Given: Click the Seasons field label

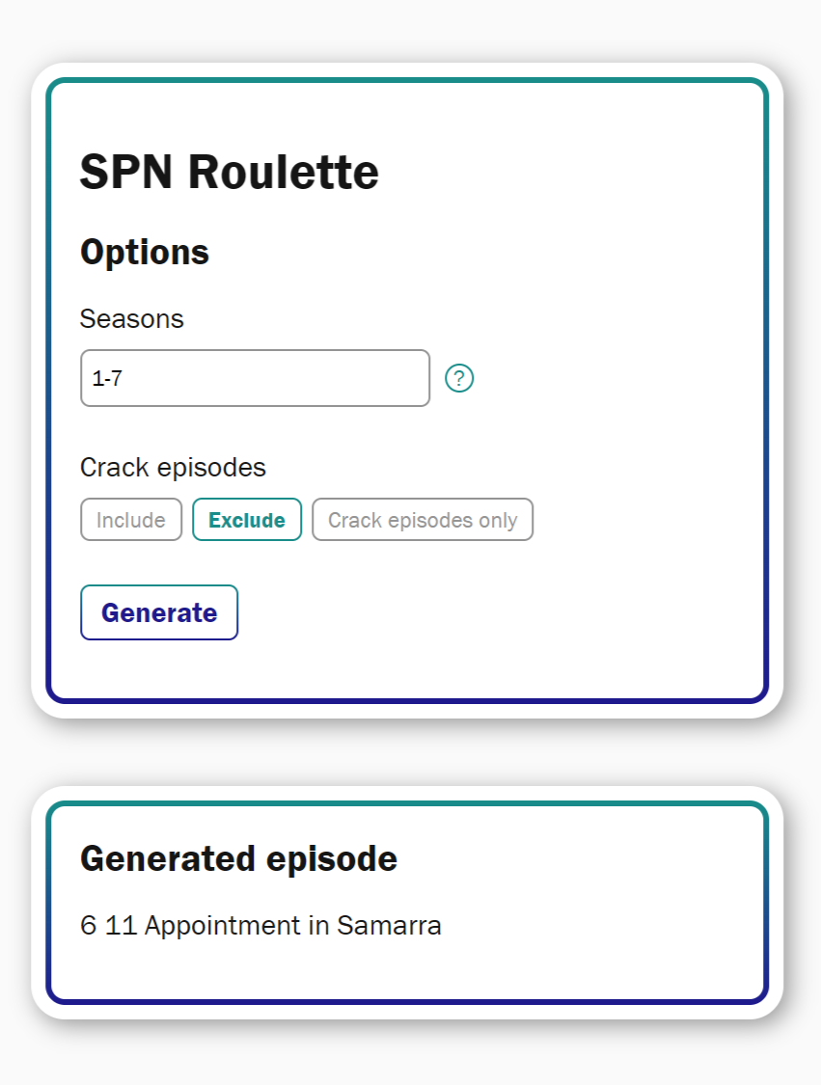Looking at the screenshot, I should (x=132, y=318).
